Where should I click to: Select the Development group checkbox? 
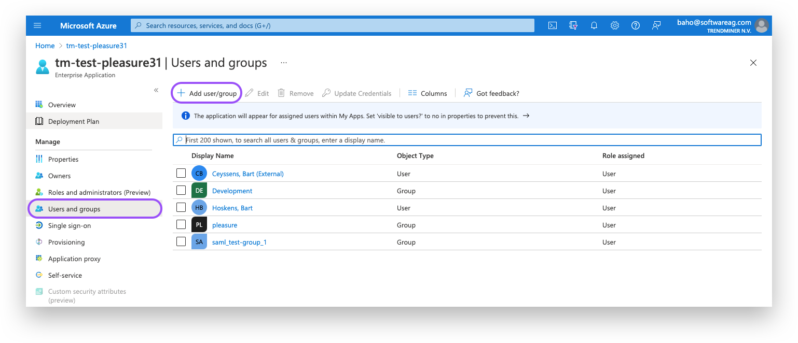pos(181,190)
